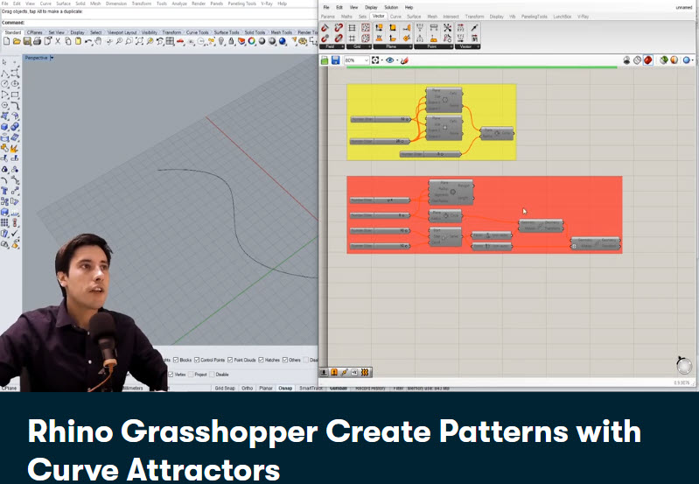This screenshot has width=699, height=484.
Task: Click the Filter button in Rhino status bar
Action: (398, 388)
